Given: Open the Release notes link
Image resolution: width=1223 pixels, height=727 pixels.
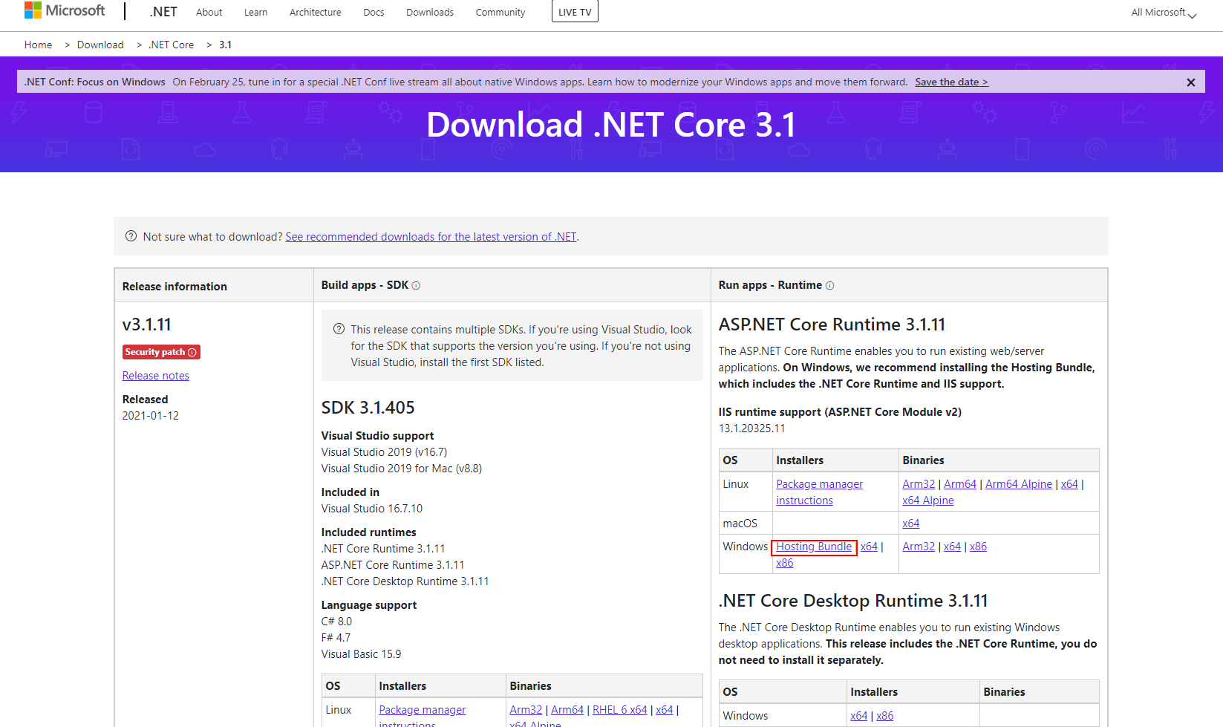Looking at the screenshot, I should point(156,376).
